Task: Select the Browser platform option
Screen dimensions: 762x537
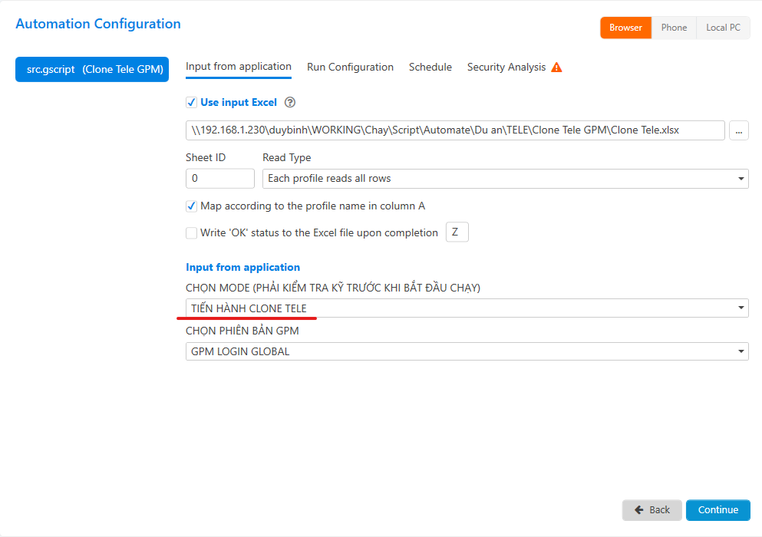Action: tap(625, 28)
